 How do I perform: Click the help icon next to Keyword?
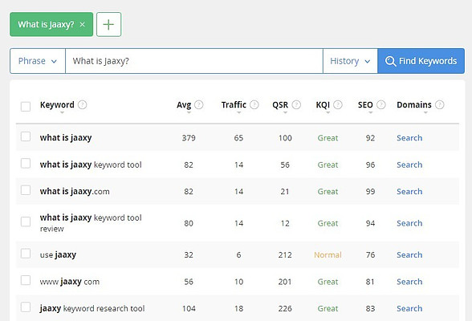pos(82,104)
